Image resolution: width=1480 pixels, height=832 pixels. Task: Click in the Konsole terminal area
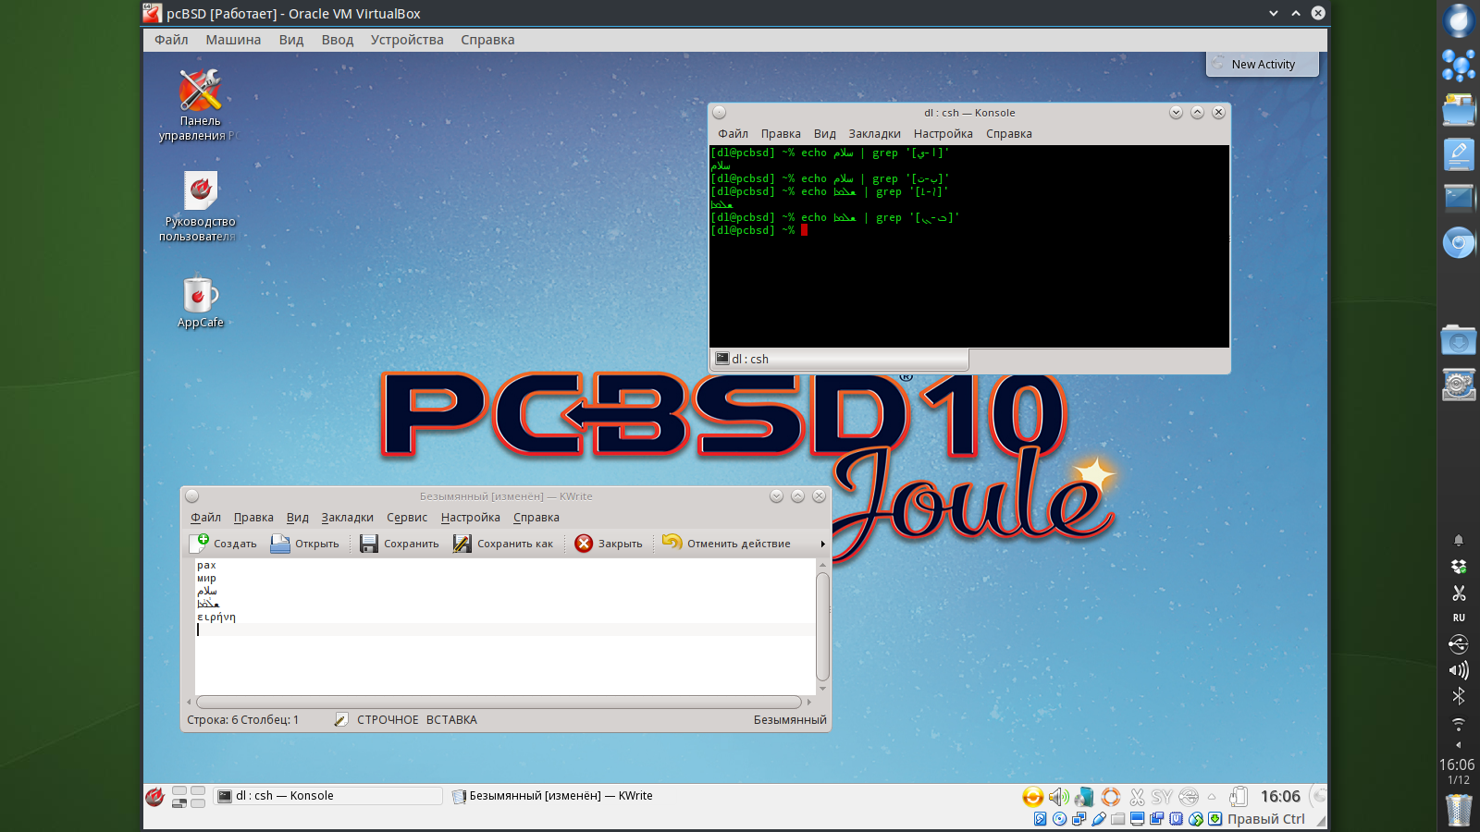pyautogui.click(x=969, y=246)
